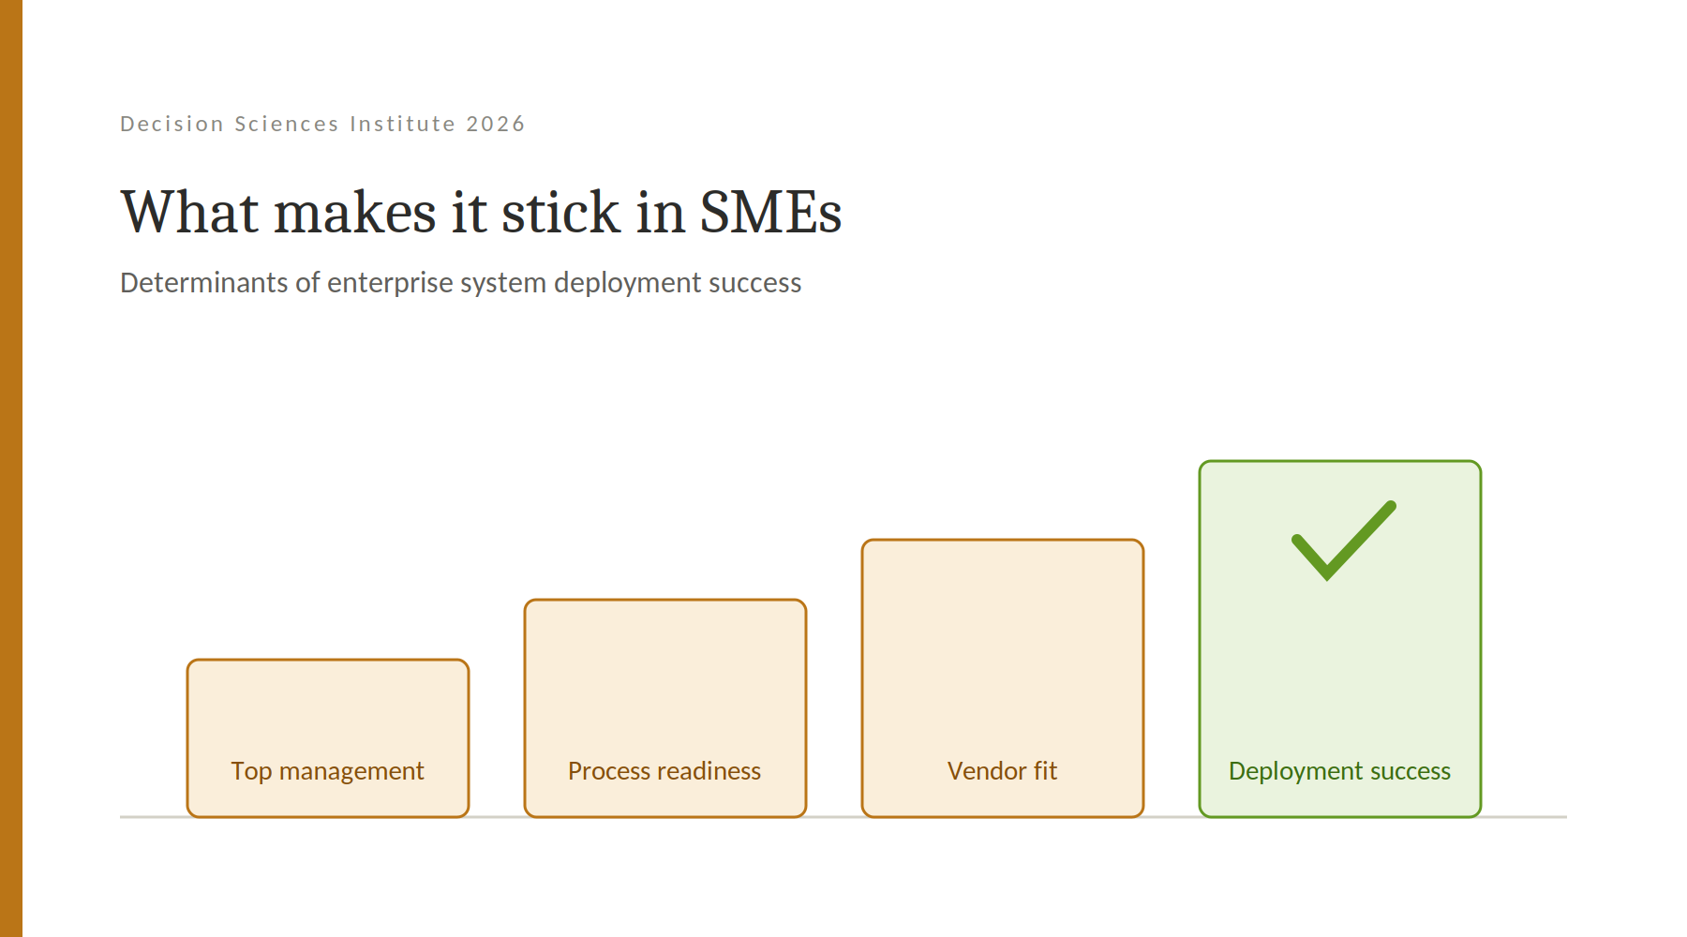
Task: Select the Top management box
Action: coord(328,738)
